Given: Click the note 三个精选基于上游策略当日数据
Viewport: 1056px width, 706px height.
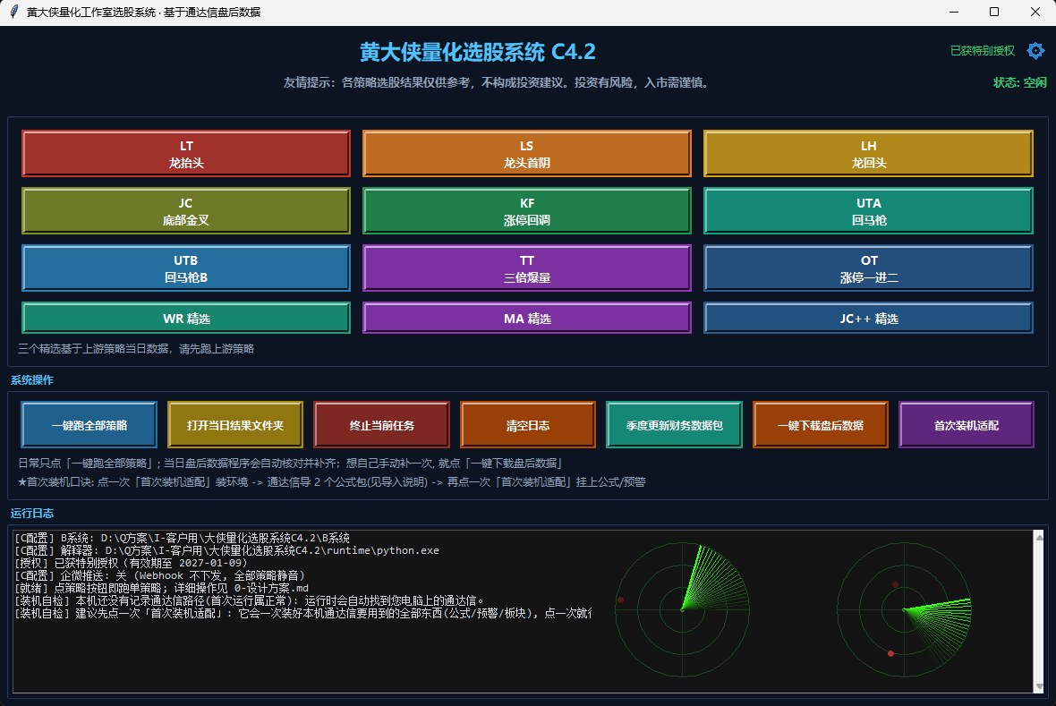Looking at the screenshot, I should [136, 348].
